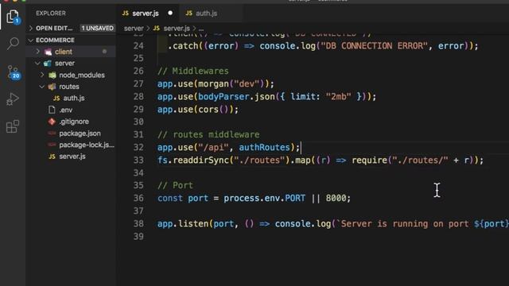Click the 1 UNSAVED badge
Image resolution: width=509 pixels, height=286 pixels.
click(x=97, y=29)
